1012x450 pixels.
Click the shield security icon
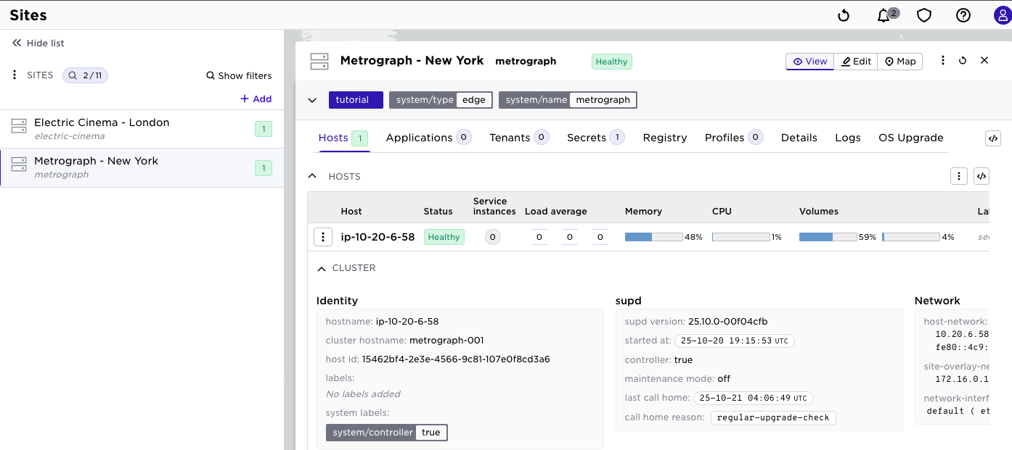pyautogui.click(x=923, y=15)
